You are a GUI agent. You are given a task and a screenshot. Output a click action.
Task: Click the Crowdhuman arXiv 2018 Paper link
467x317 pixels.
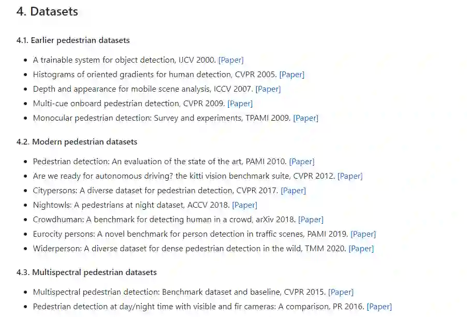311,220
